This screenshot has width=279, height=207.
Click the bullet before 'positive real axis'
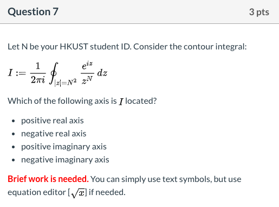click(13, 121)
